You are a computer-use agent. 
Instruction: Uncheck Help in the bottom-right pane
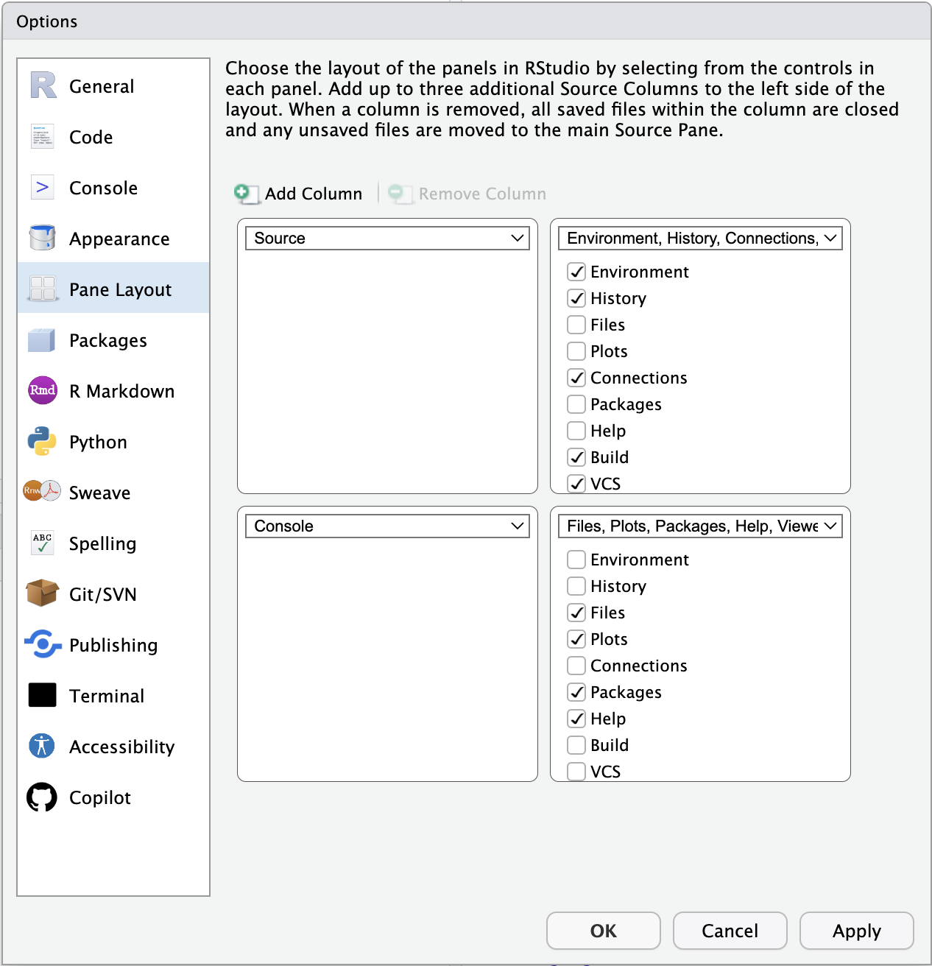(x=576, y=719)
